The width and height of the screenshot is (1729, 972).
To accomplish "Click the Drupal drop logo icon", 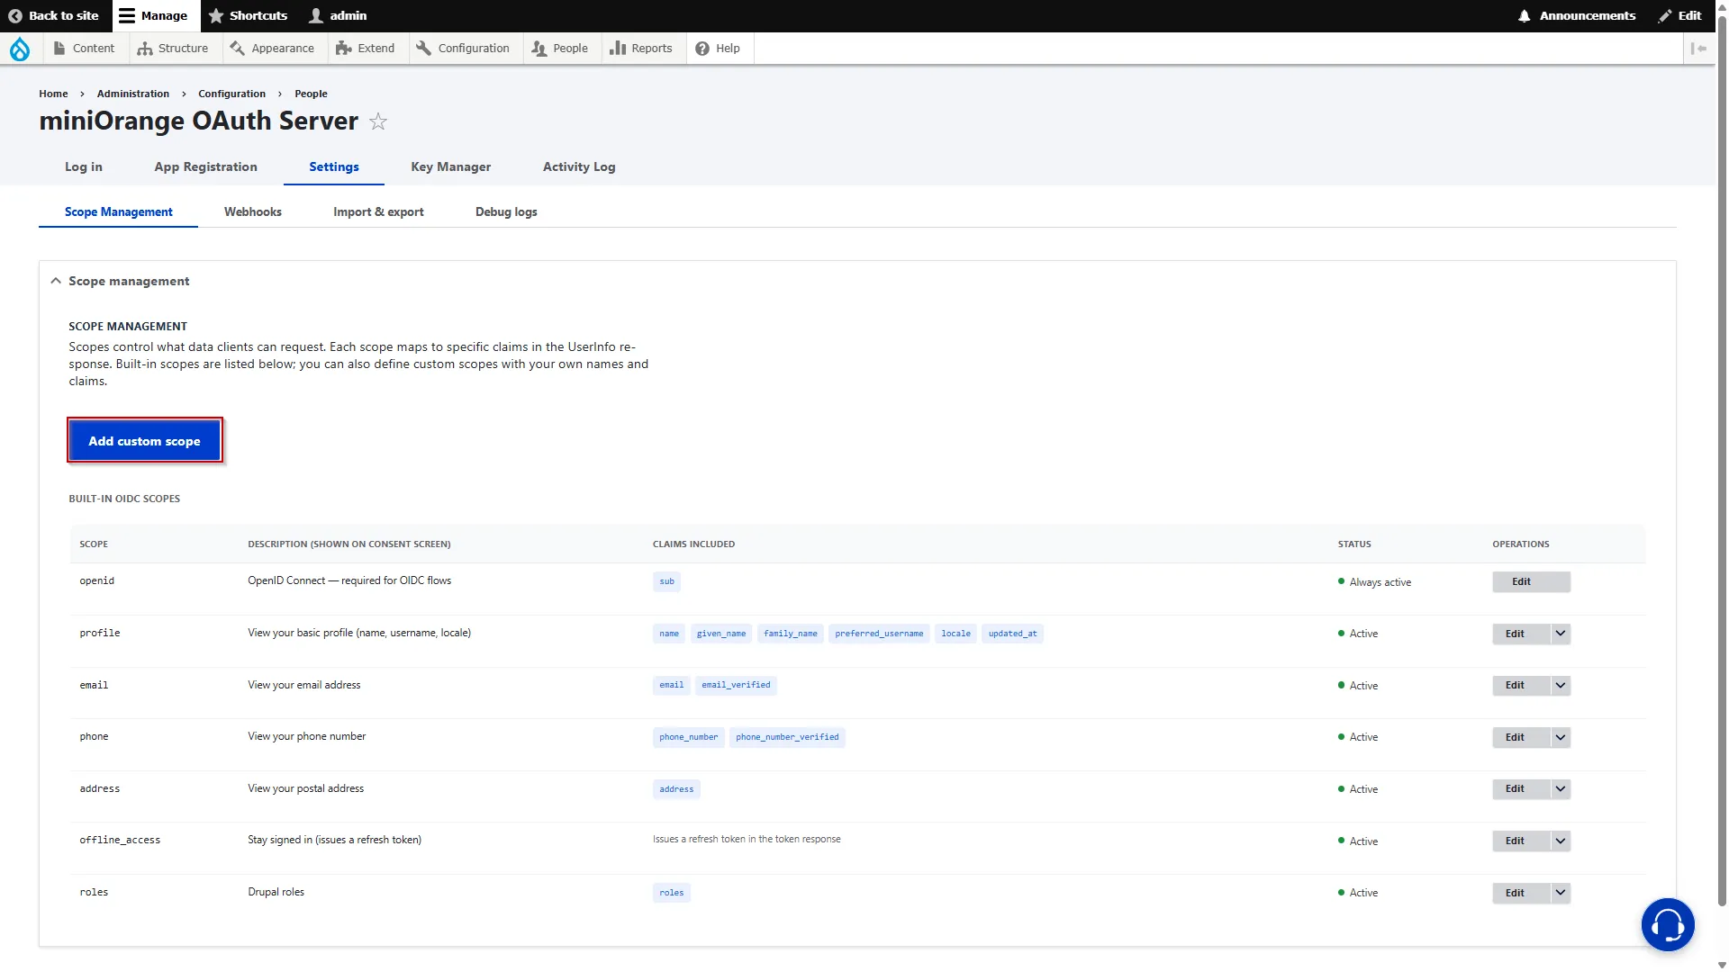I will [x=20, y=49].
